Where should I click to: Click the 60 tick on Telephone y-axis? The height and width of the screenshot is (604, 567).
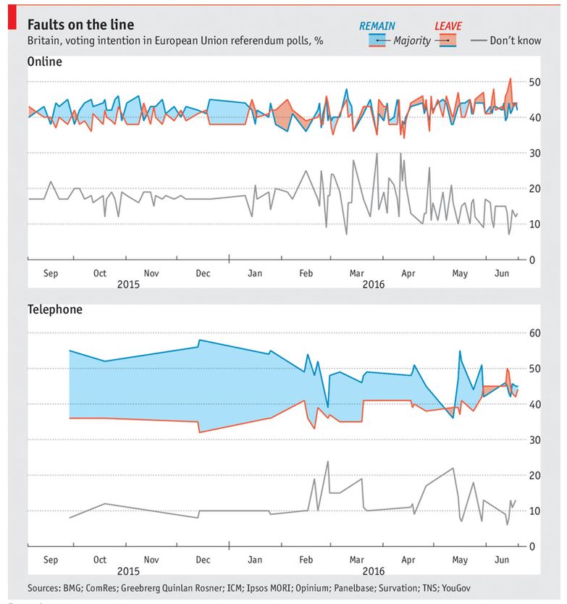[536, 333]
